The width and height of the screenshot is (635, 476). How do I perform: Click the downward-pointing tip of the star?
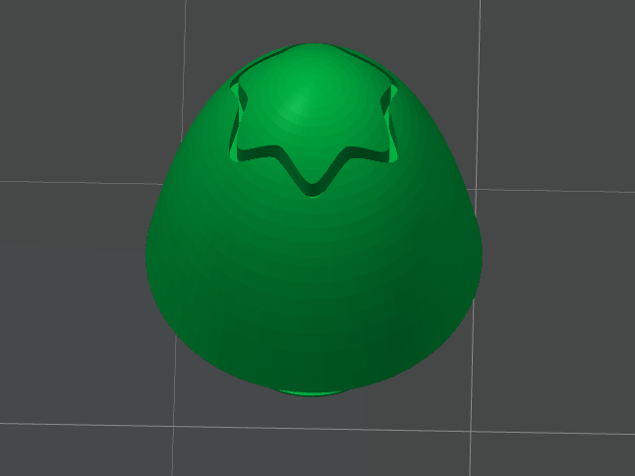pyautogui.click(x=313, y=189)
